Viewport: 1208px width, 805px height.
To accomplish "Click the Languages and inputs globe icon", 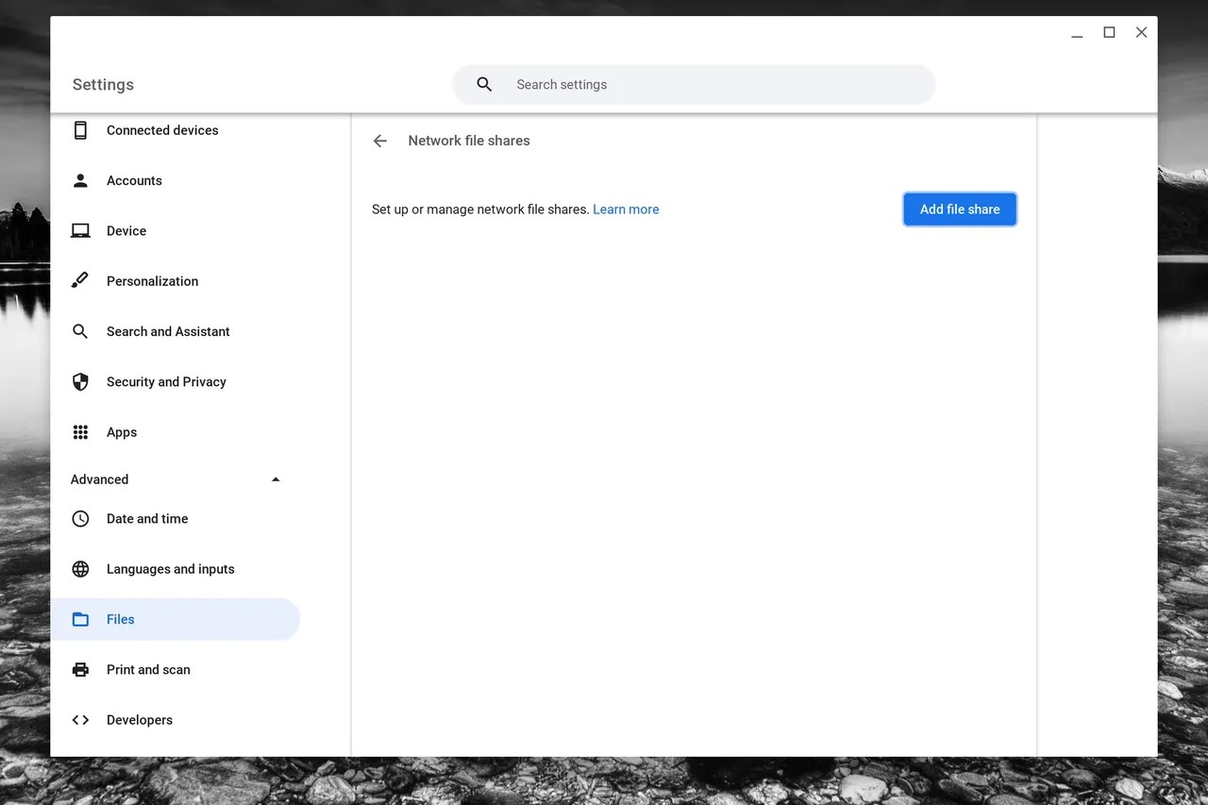I will pyautogui.click(x=80, y=569).
